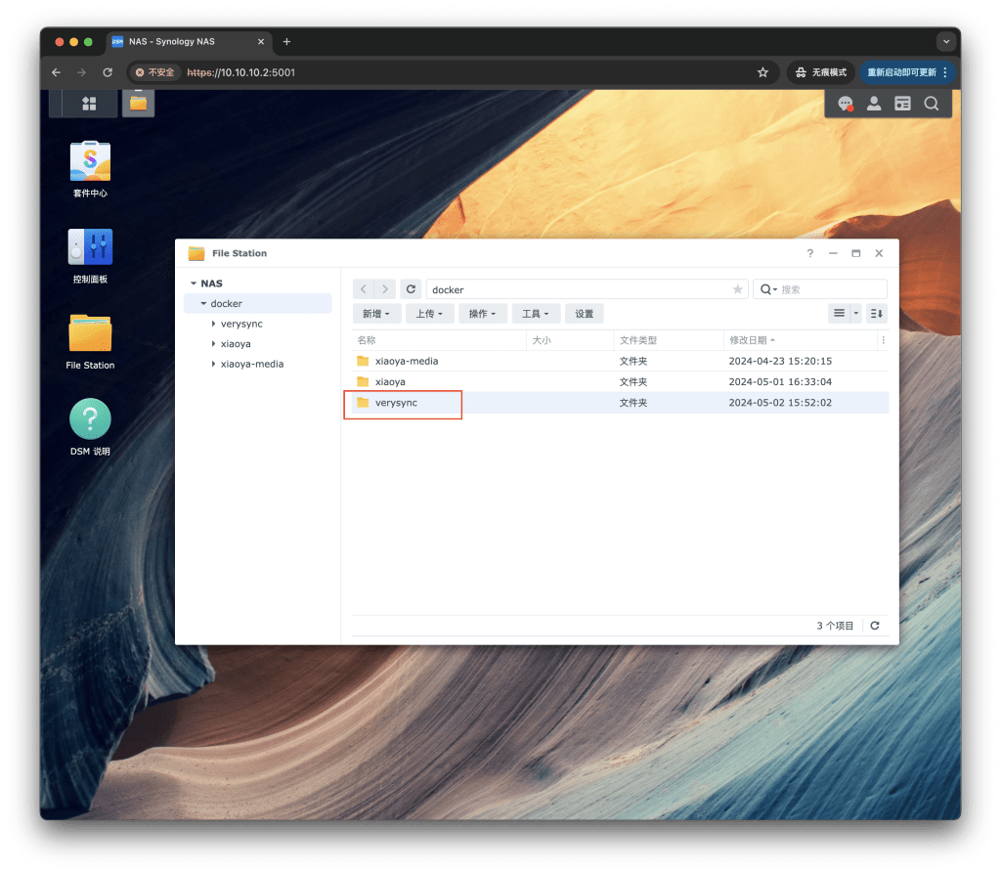1001x873 pixels.
Task: Open a new browser tab
Action: tap(286, 41)
